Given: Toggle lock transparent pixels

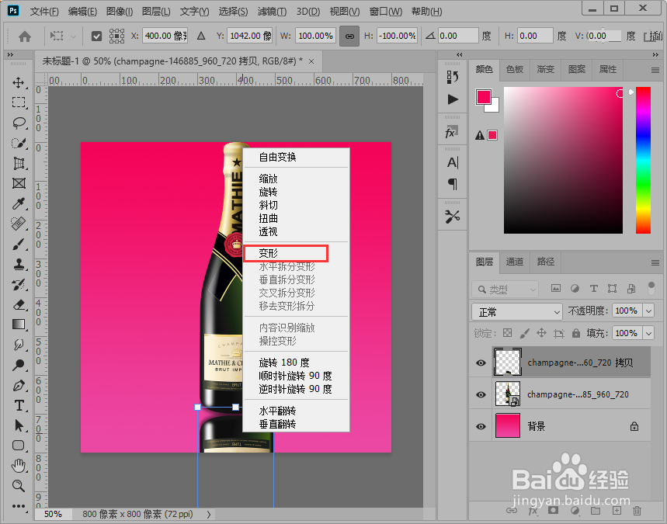Looking at the screenshot, I should click(x=508, y=333).
